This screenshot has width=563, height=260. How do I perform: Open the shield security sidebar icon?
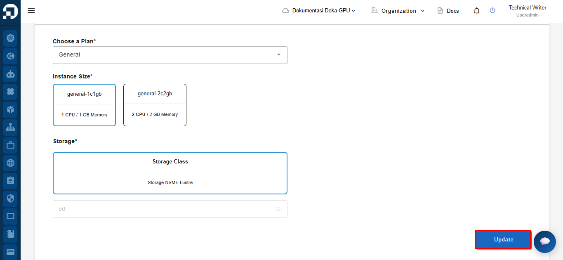(x=10, y=199)
